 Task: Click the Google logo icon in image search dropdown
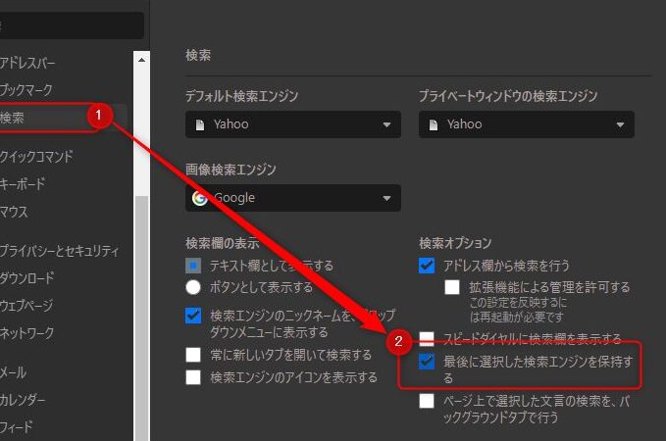[200, 198]
